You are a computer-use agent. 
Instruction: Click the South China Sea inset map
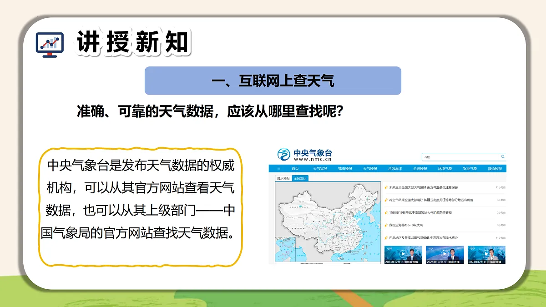point(286,249)
